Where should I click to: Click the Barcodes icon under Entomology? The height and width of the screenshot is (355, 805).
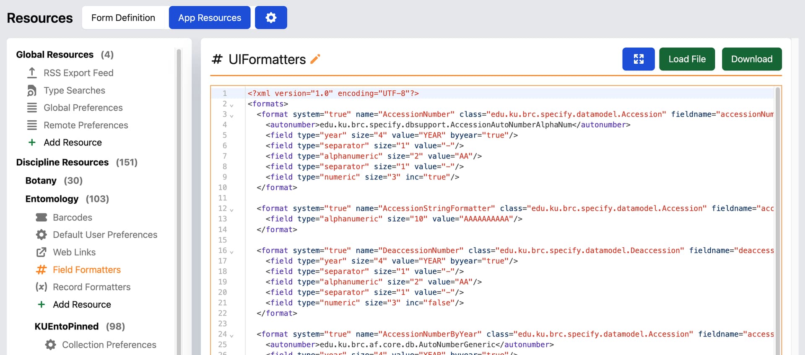point(42,218)
